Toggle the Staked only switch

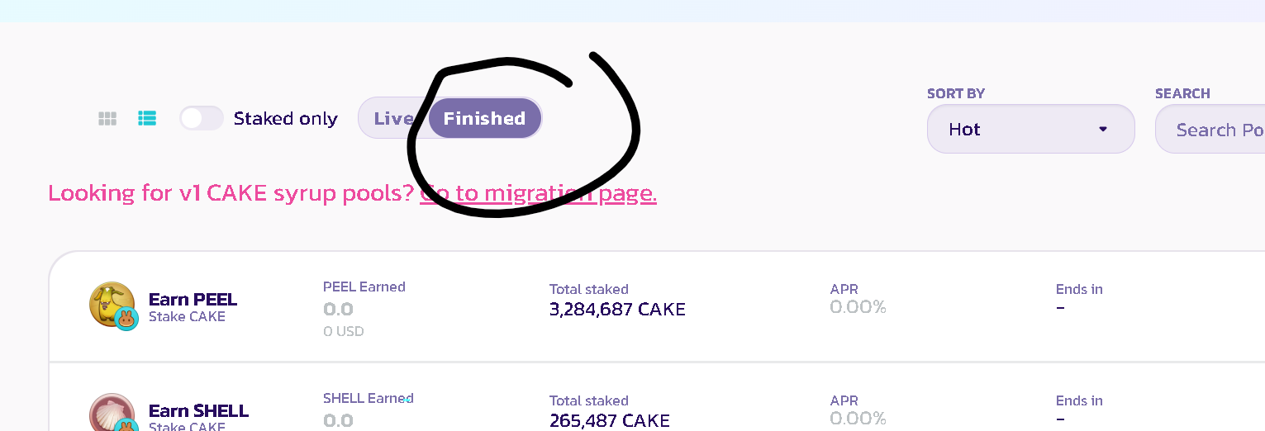[202, 119]
